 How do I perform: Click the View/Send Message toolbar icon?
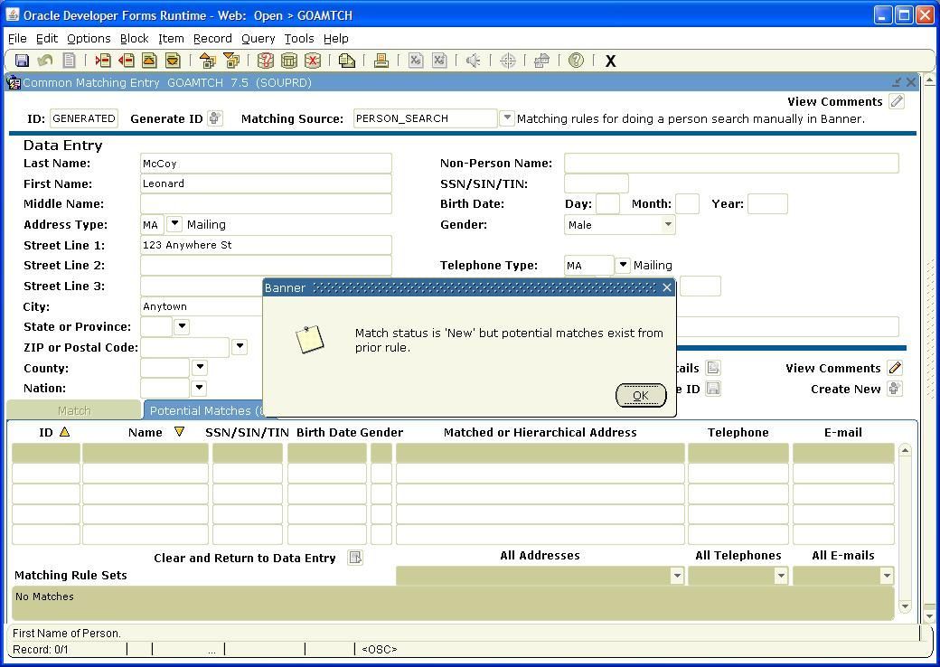[x=346, y=61]
